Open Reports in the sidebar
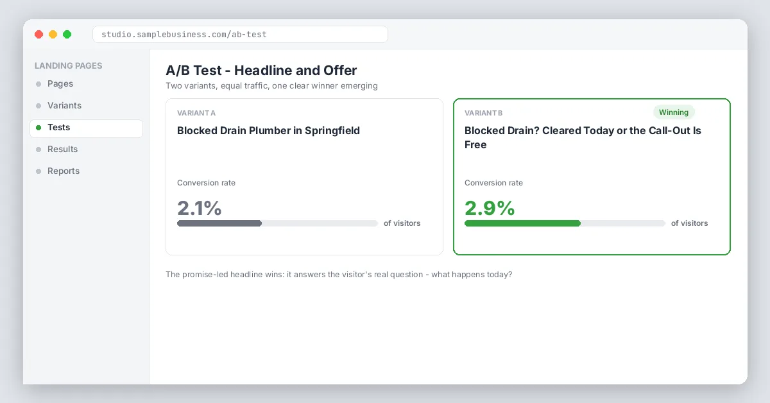The height and width of the screenshot is (403, 770). click(x=86, y=171)
